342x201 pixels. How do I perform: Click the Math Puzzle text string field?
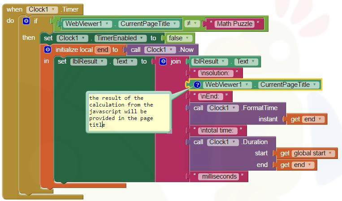tap(234, 24)
